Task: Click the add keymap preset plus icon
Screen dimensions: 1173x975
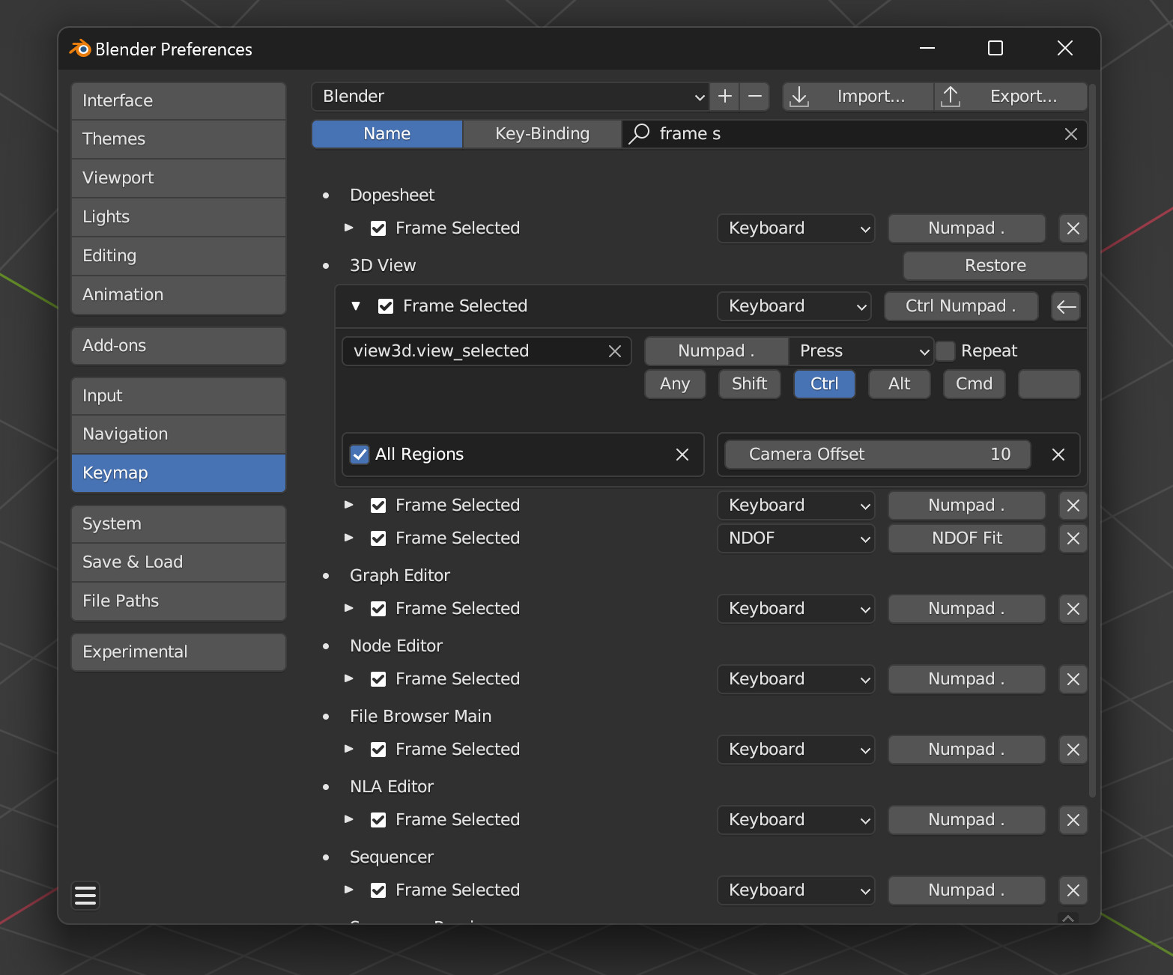Action: coord(724,97)
